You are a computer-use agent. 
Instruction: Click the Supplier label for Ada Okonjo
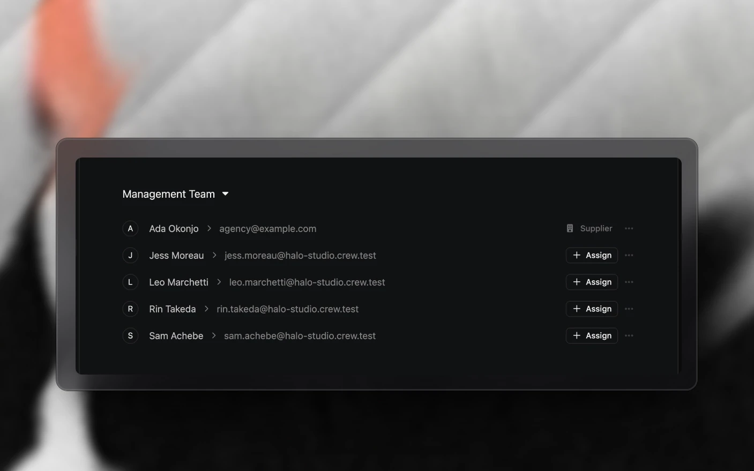(x=596, y=228)
